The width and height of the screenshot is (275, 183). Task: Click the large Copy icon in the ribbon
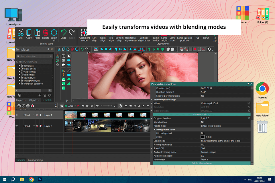(x=29, y=33)
